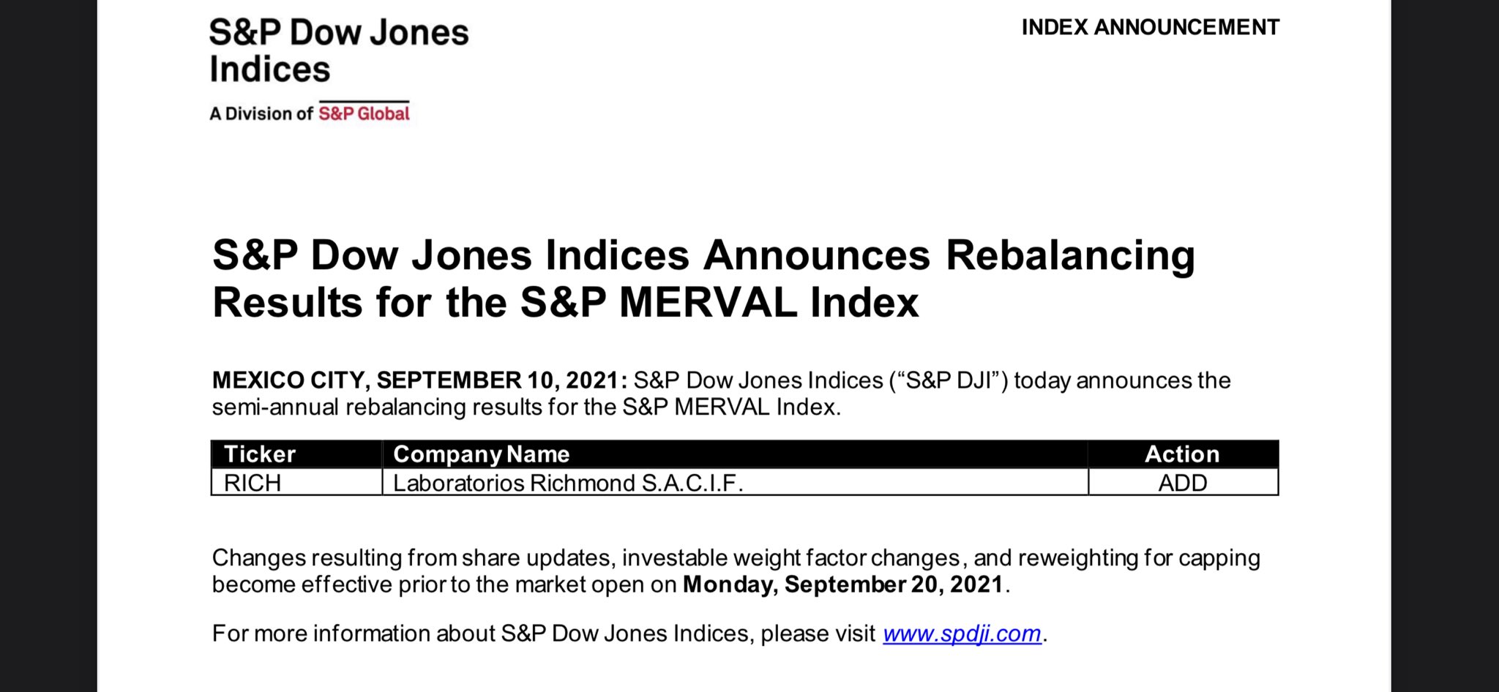Open the www.spdji.com link
Screen dimensions: 1499x692
(x=962, y=633)
